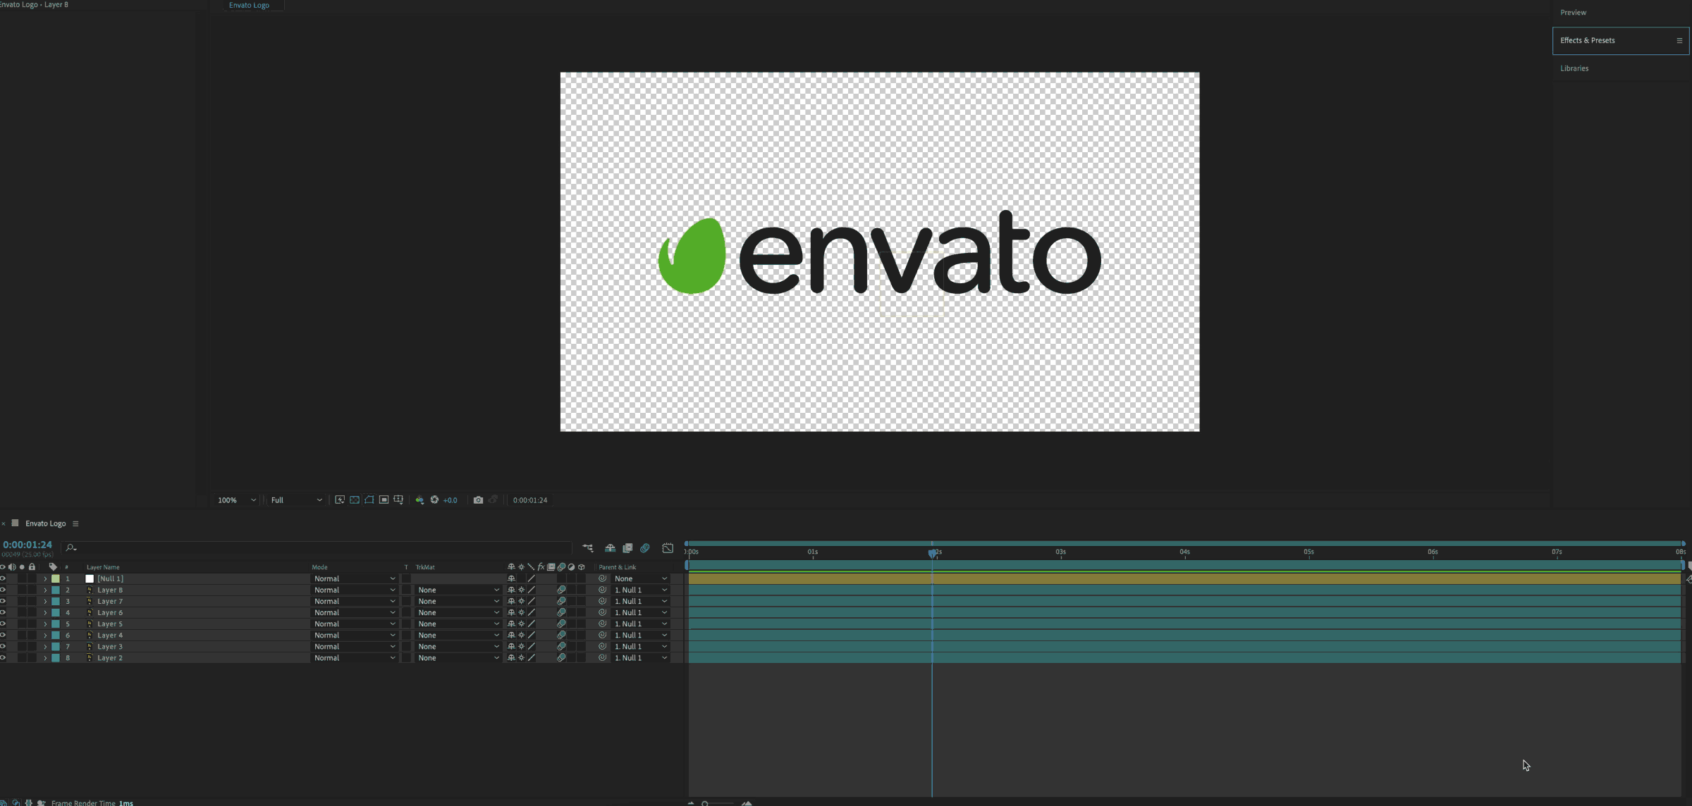Open the Full resolution dropdown
The image size is (1692, 806).
point(296,500)
